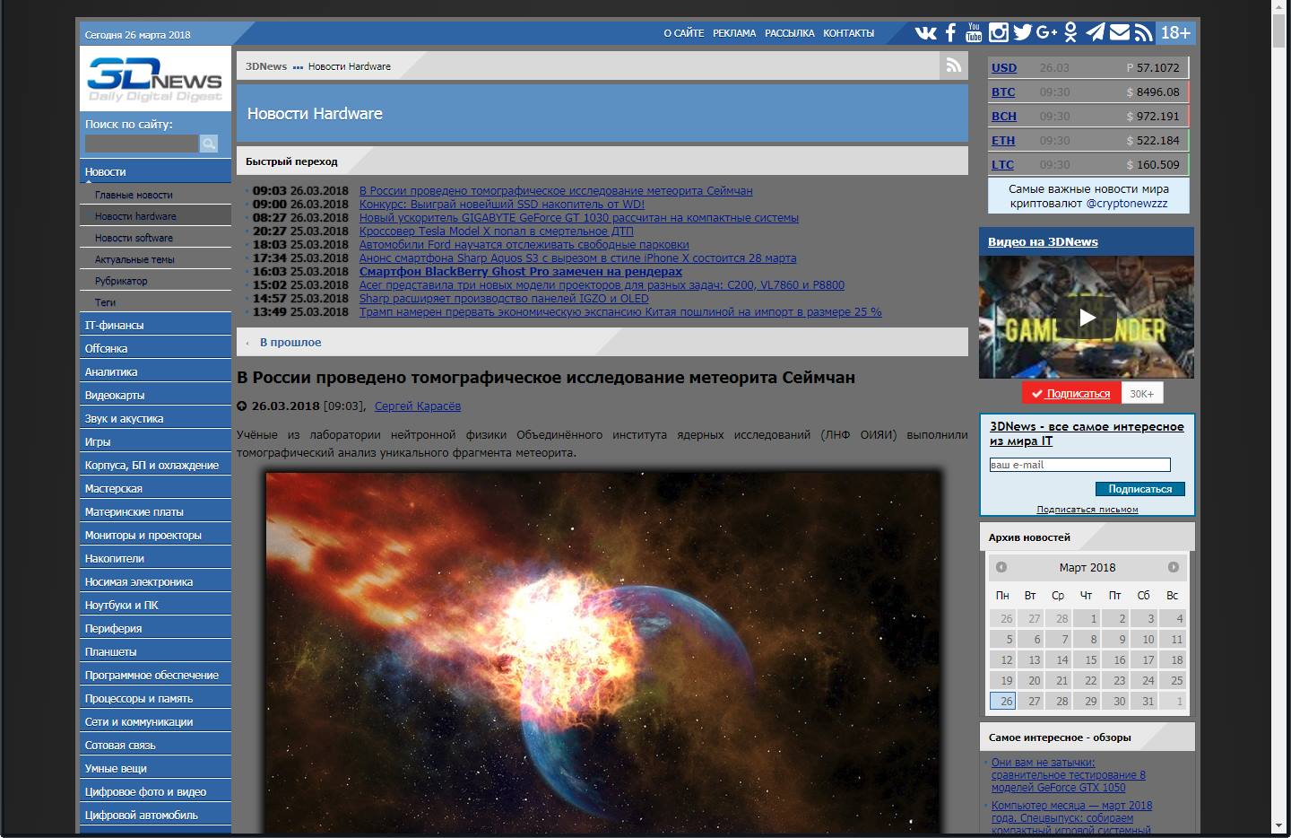Open the Видеокарты sidebar menu item
The height and width of the screenshot is (838, 1291).
click(115, 393)
